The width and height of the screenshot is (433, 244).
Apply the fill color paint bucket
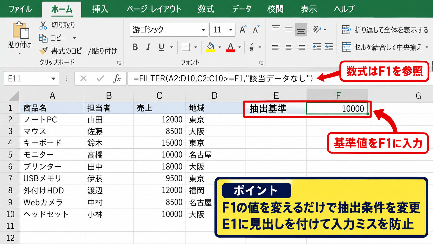coord(210,47)
